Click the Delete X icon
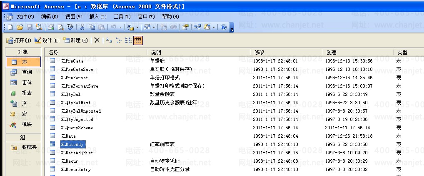424x176 pixels. pos(97,40)
